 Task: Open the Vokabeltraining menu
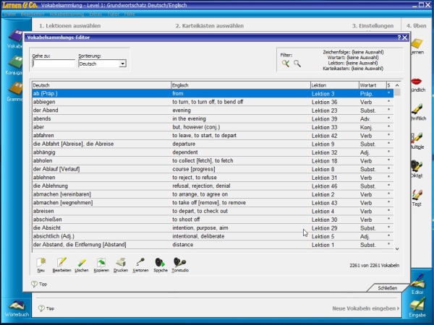(x=67, y=14)
